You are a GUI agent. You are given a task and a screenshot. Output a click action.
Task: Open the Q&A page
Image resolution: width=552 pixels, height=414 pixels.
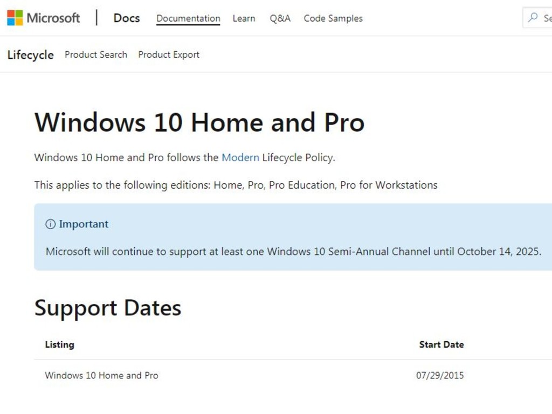pos(280,18)
